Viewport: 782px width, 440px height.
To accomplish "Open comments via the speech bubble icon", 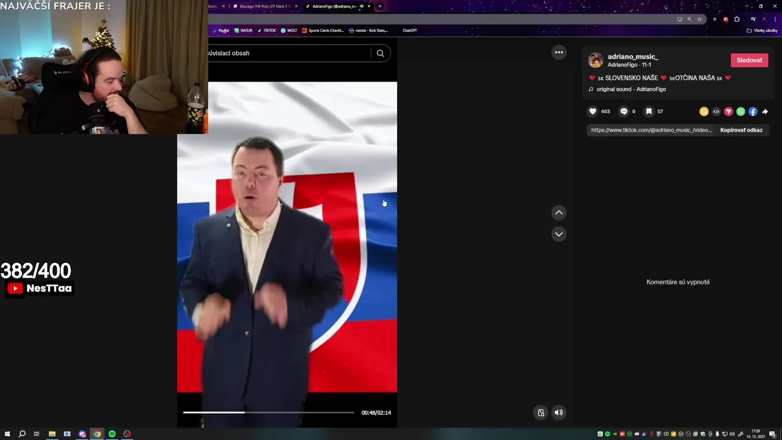I will tap(624, 111).
